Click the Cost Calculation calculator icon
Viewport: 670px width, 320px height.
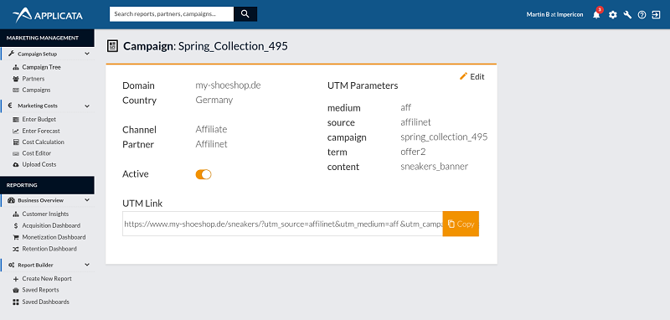16,142
